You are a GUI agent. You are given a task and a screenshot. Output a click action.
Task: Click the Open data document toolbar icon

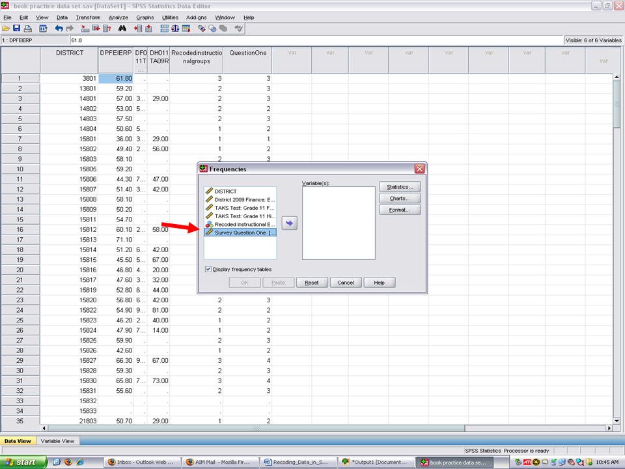pyautogui.click(x=6, y=29)
